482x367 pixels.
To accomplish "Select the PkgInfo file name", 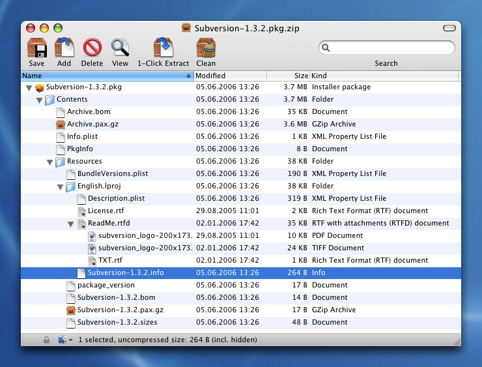I will pyautogui.click(x=80, y=149).
